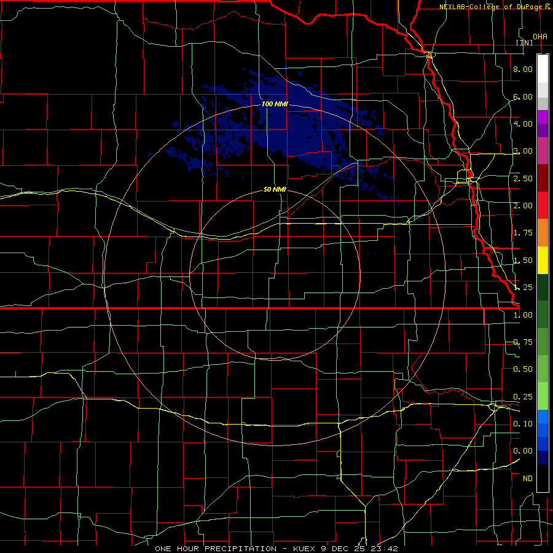The height and width of the screenshot is (553, 553).
Task: Select the white swatch in the legend
Action: (543, 68)
